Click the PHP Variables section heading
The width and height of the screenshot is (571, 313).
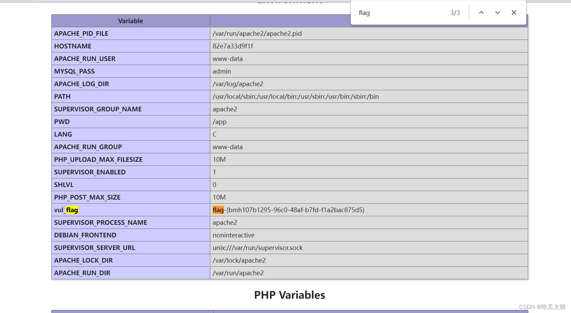pos(290,295)
